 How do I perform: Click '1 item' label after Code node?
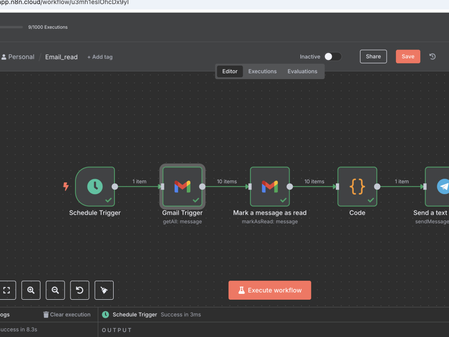[x=402, y=182]
